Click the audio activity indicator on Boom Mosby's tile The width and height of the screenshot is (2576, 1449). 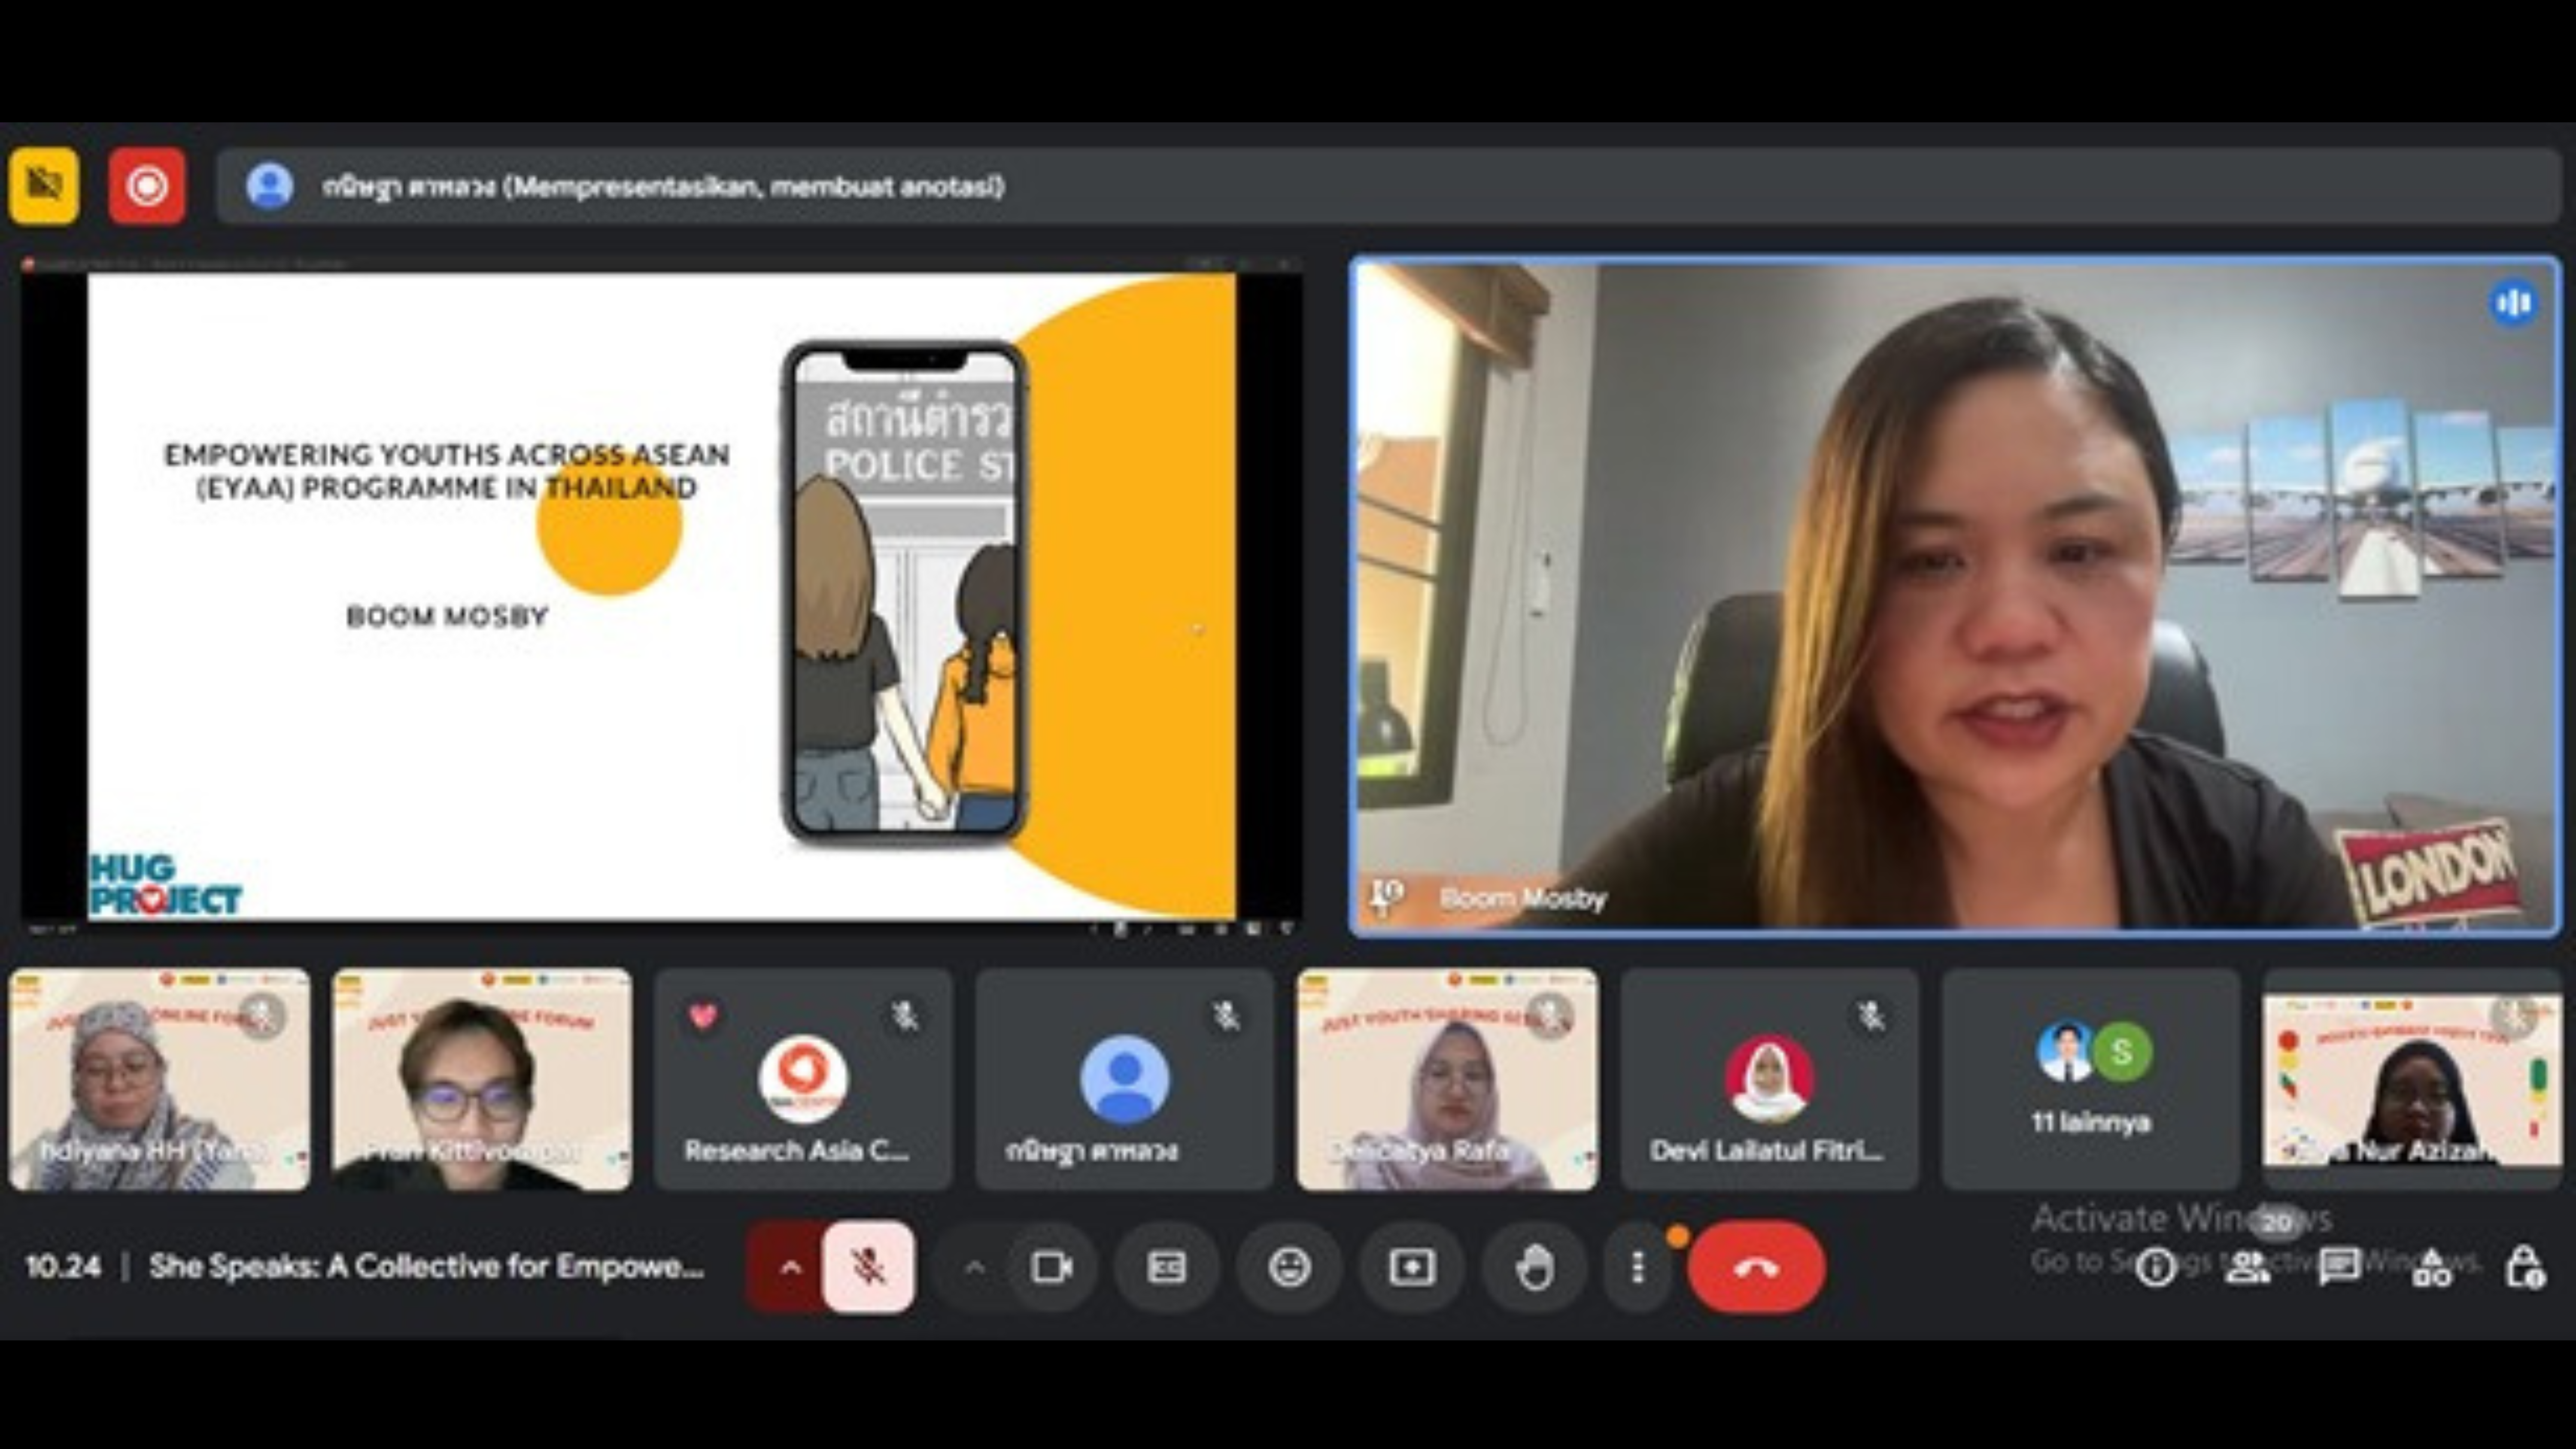click(2513, 302)
